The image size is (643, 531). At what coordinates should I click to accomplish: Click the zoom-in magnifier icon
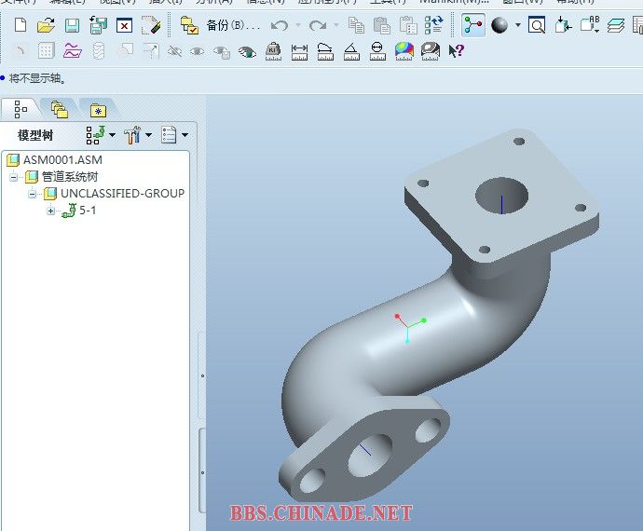click(x=537, y=26)
